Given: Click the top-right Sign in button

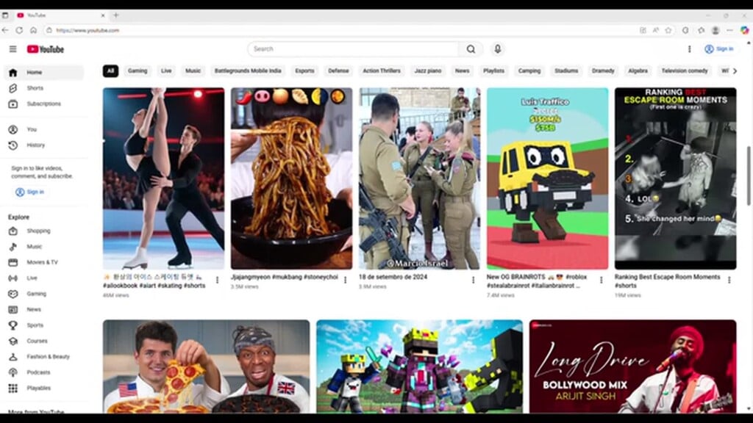Looking at the screenshot, I should pyautogui.click(x=718, y=49).
